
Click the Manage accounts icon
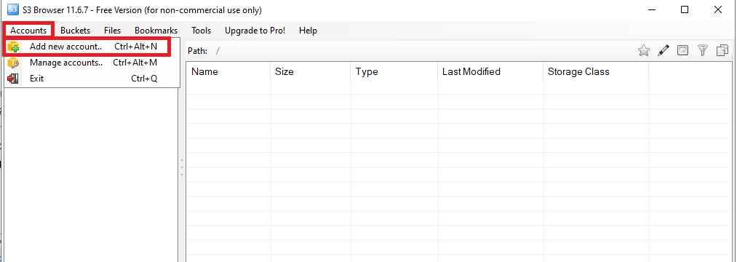[13, 63]
